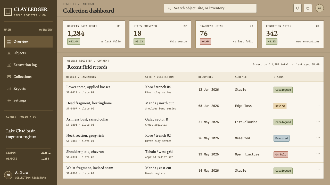This screenshot has width=330, height=185.
Task: Open the Collections section
Action: (x=28, y=77)
